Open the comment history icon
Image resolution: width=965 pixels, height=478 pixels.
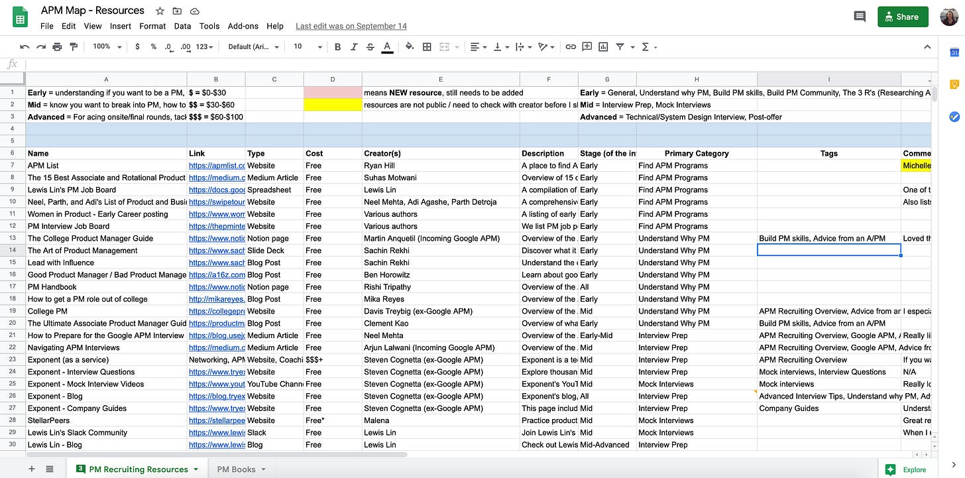click(860, 17)
